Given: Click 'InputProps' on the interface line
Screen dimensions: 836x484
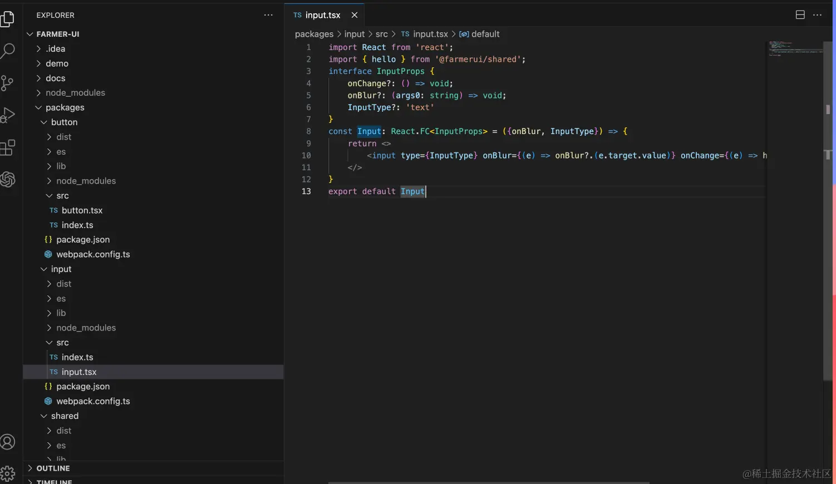Looking at the screenshot, I should pos(401,71).
